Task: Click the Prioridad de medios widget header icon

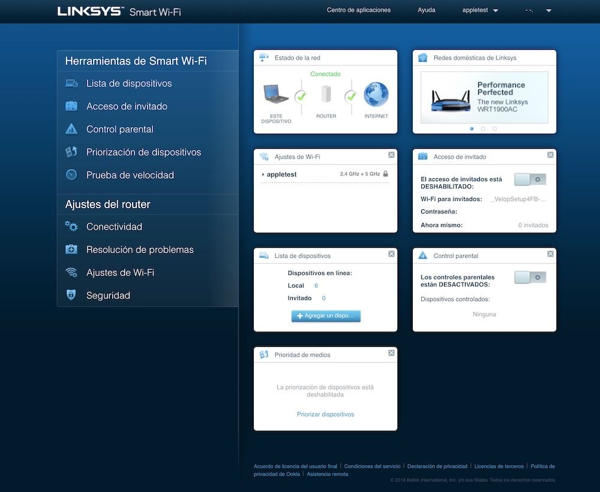Action: pos(264,354)
